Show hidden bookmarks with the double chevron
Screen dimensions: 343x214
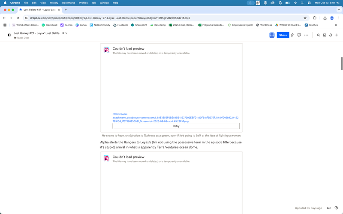336,25
